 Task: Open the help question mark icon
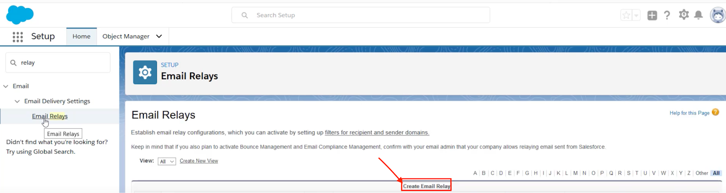click(667, 15)
